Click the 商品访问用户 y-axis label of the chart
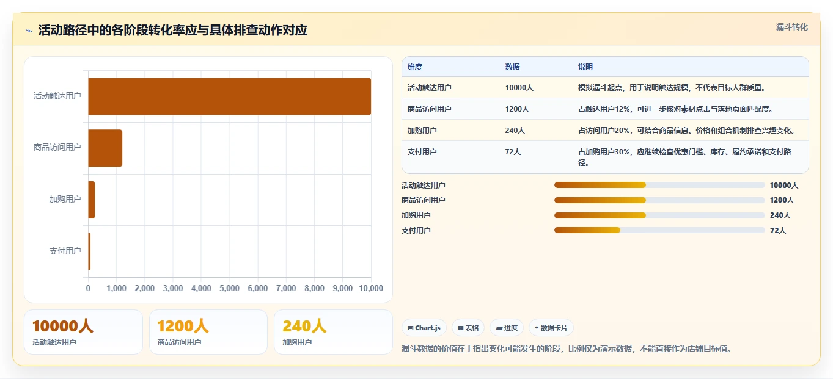Image resolution: width=833 pixels, height=379 pixels. click(x=57, y=148)
